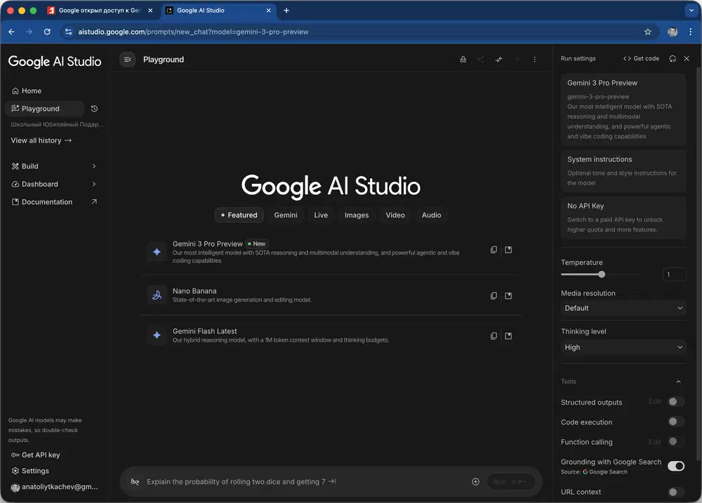The height and width of the screenshot is (503, 702).
Task: Reset run settings to default icon
Action: pyautogui.click(x=673, y=59)
